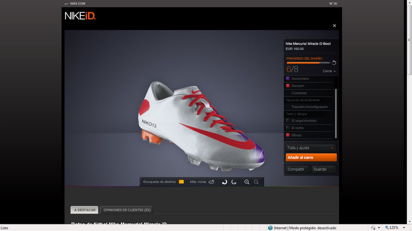The width and height of the screenshot is (412, 231).
Task: Expand the Talla y ajuste section
Action: 311,148
